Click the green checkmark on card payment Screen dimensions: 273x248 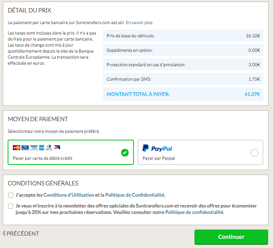[125, 152]
